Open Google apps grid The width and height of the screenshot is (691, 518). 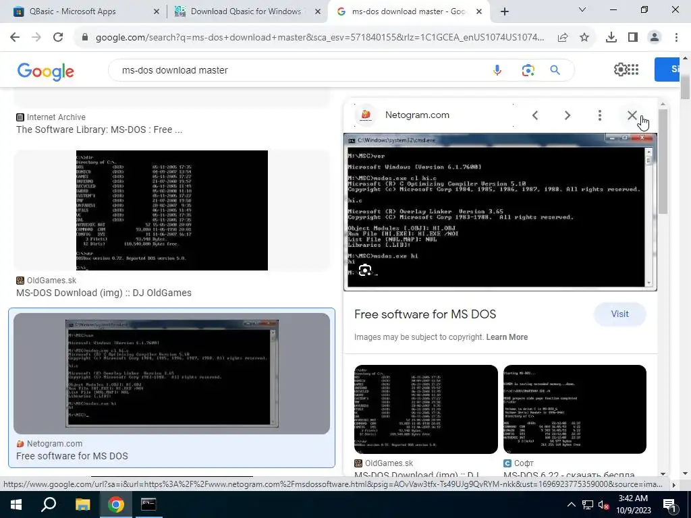(x=633, y=69)
